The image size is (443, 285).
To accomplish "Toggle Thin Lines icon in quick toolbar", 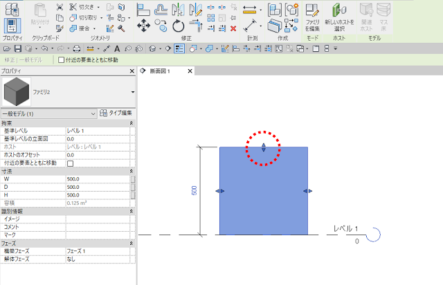I will click(179, 48).
